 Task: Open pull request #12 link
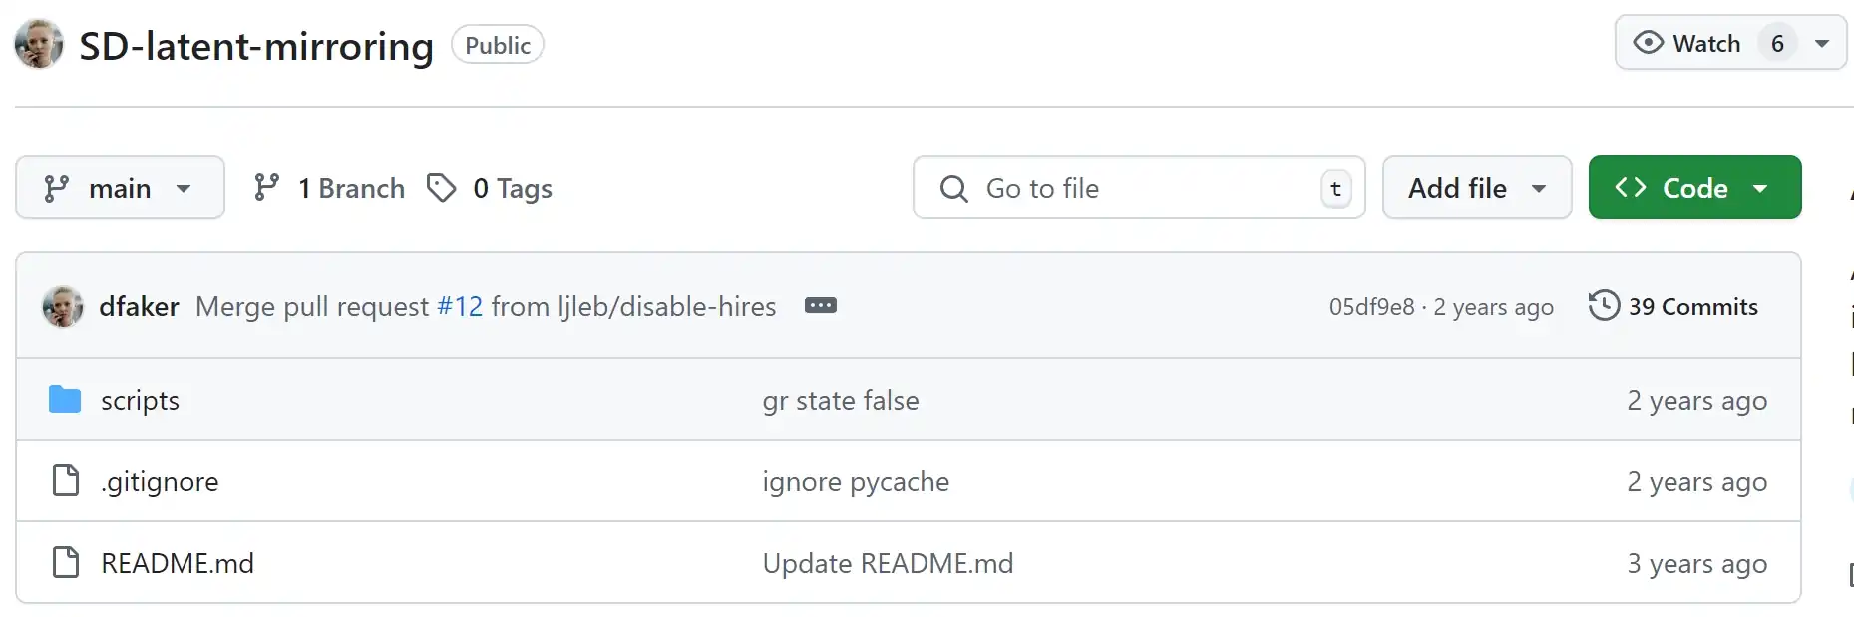[460, 306]
